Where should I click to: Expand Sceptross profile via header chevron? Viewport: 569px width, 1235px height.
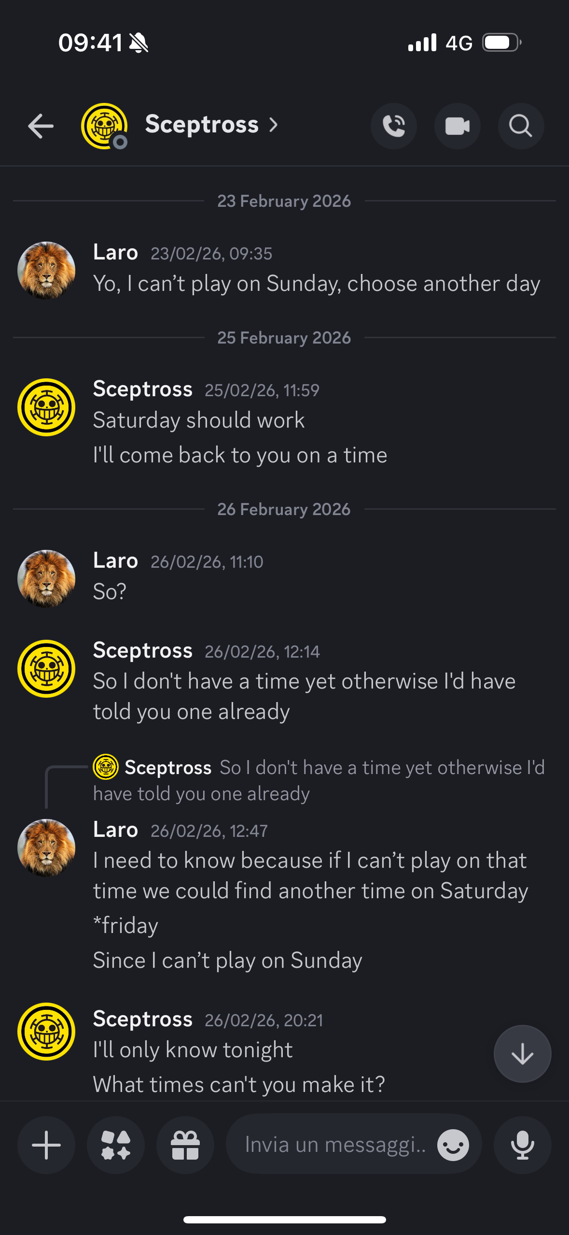pos(274,125)
